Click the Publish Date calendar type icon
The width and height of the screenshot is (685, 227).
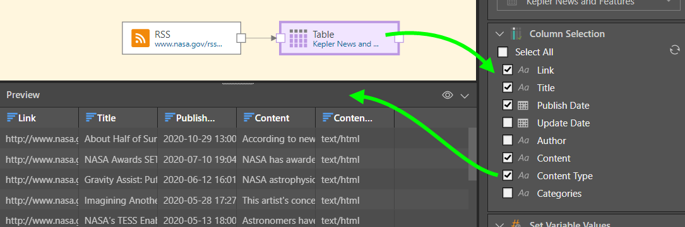tap(523, 106)
